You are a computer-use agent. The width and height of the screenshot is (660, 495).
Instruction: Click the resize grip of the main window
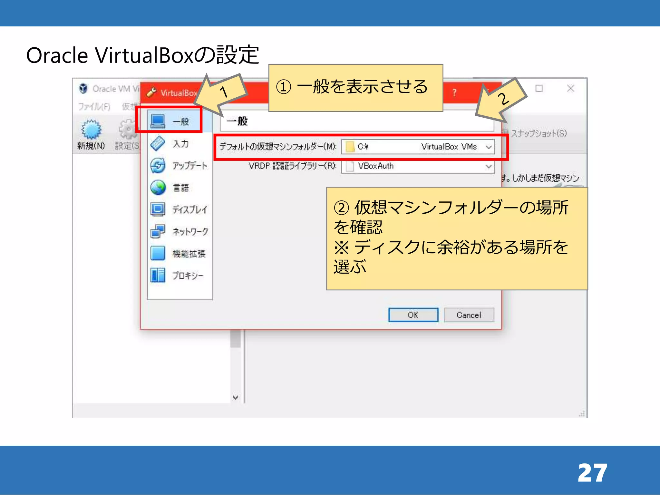[x=582, y=413]
